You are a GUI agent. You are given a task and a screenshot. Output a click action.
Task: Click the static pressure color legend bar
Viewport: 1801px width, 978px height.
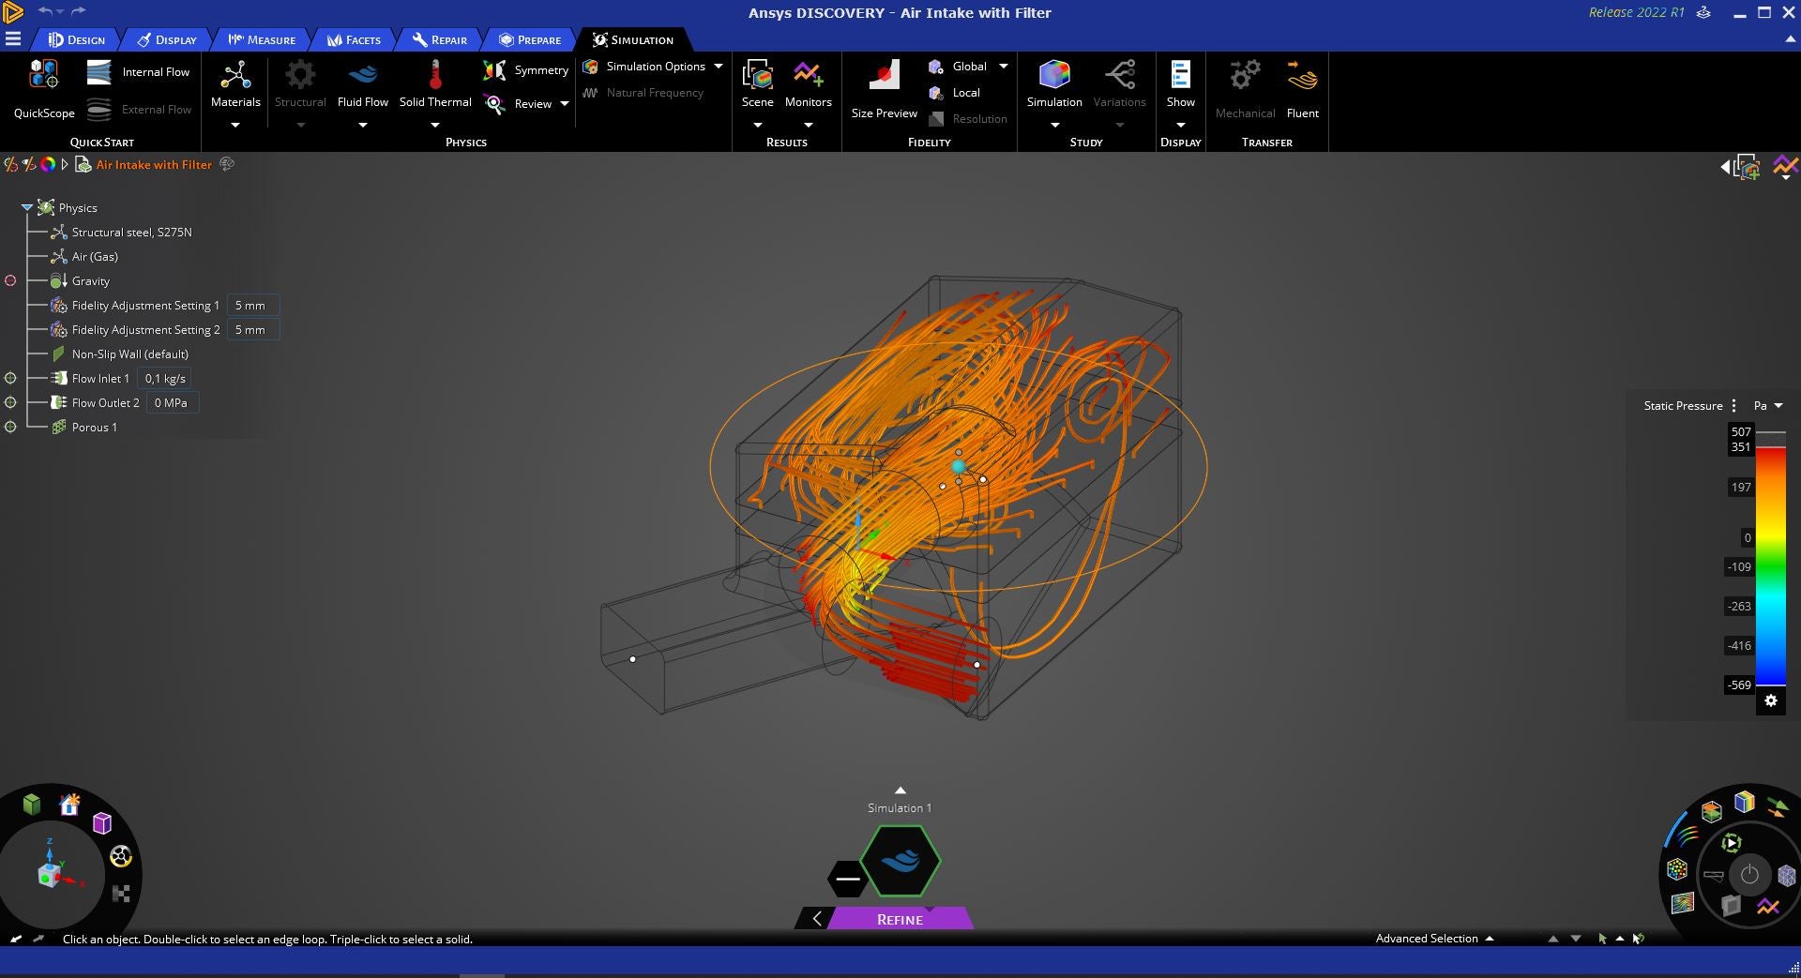(1771, 565)
